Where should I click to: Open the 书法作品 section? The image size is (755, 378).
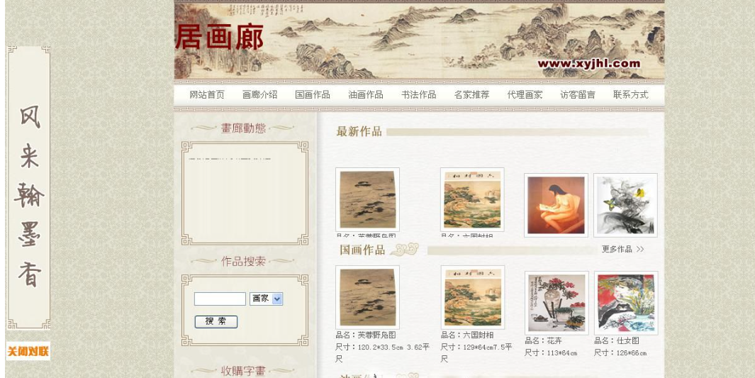[419, 95]
